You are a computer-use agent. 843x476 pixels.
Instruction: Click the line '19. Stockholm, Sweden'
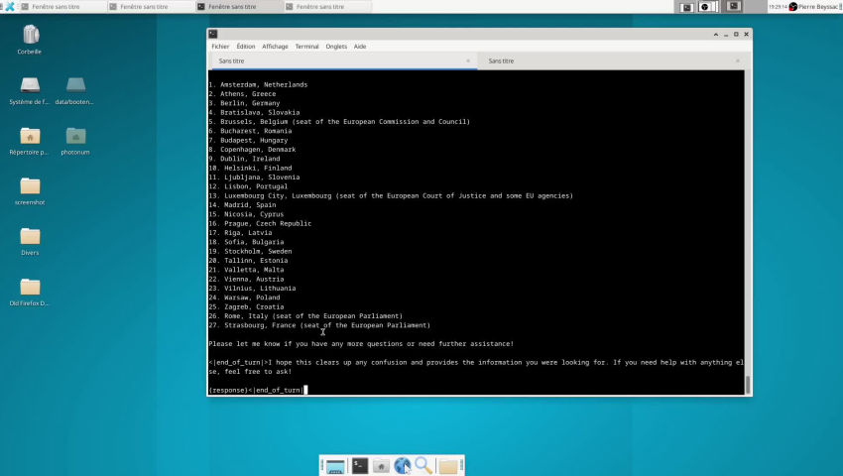click(x=250, y=251)
